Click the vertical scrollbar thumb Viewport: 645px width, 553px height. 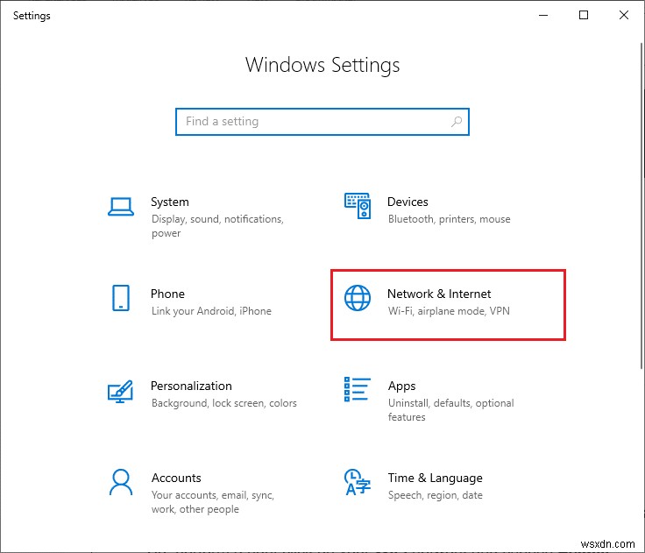pos(641,206)
